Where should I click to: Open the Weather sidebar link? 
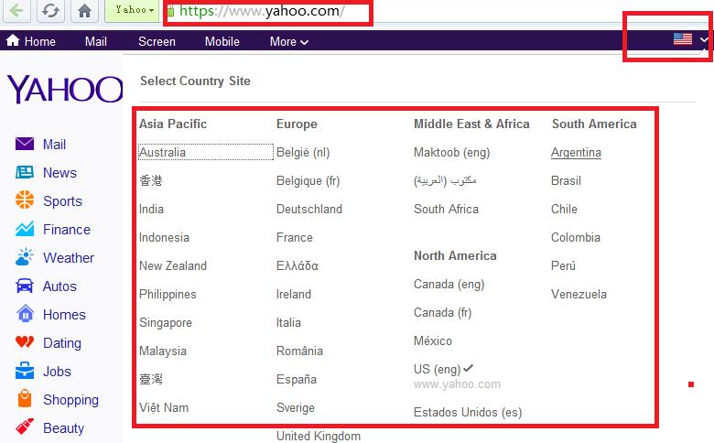point(69,258)
